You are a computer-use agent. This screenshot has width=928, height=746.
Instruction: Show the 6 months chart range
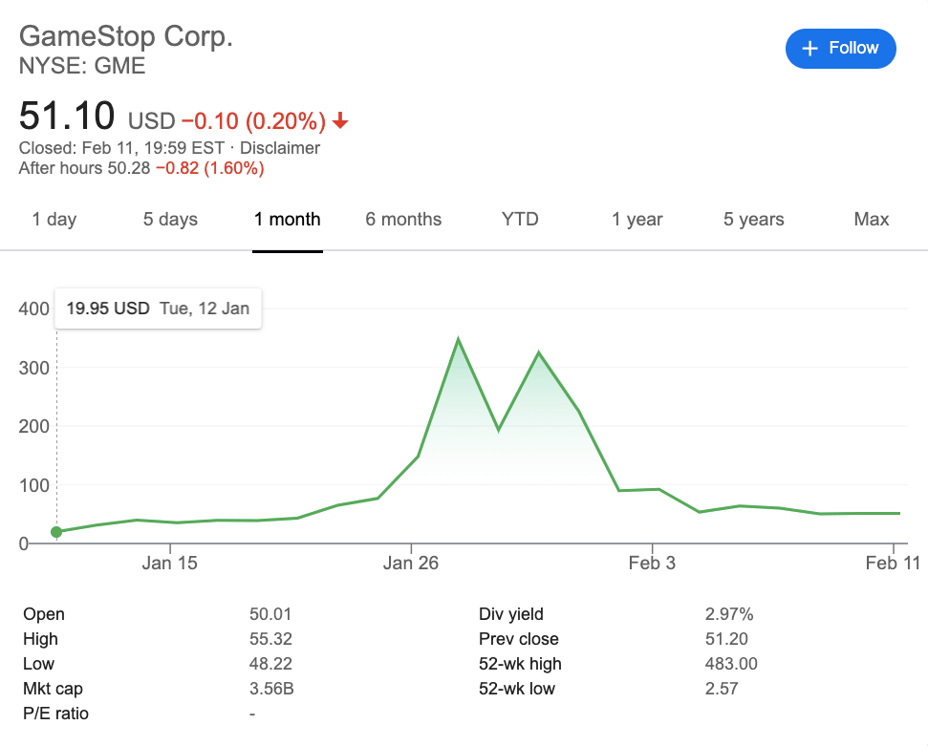(403, 220)
